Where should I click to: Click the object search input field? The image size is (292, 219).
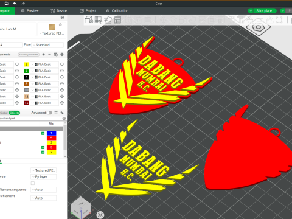pyautogui.click(x=30, y=119)
